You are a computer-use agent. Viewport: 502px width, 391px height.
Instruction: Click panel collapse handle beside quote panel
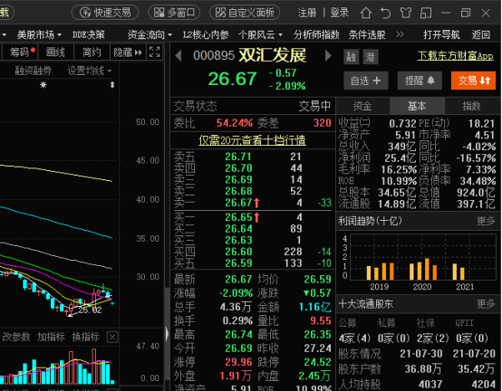pos(167,334)
